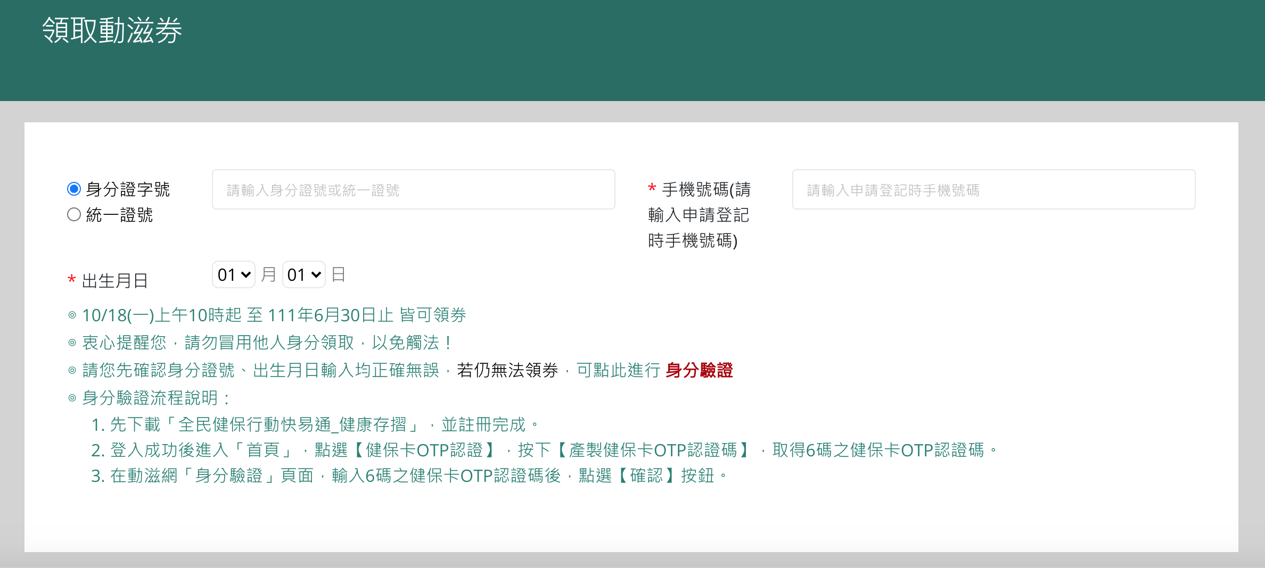1265x568 pixels.
Task: Click step 2 about 健保卡OTP認證 login
Action: tap(543, 450)
